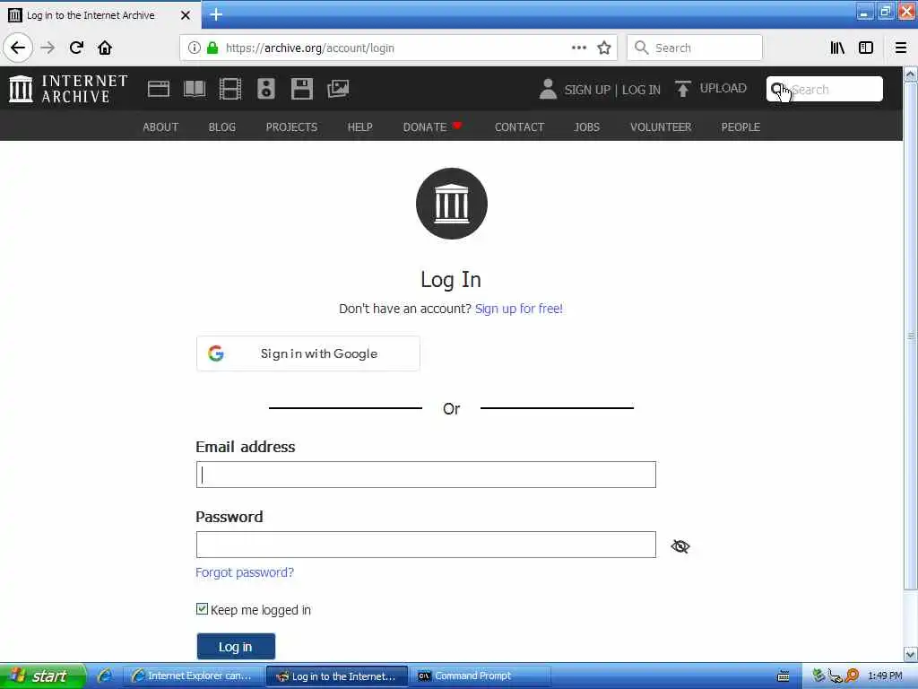
Task: Open the Web (Wayback) media icon
Action: click(159, 89)
